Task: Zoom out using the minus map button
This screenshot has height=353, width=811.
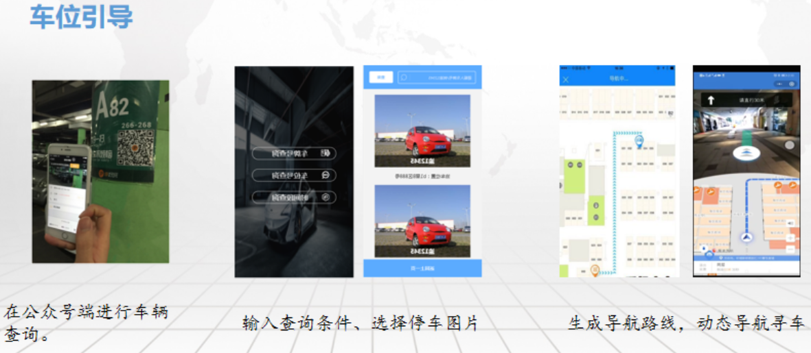Action: pyautogui.click(x=790, y=248)
